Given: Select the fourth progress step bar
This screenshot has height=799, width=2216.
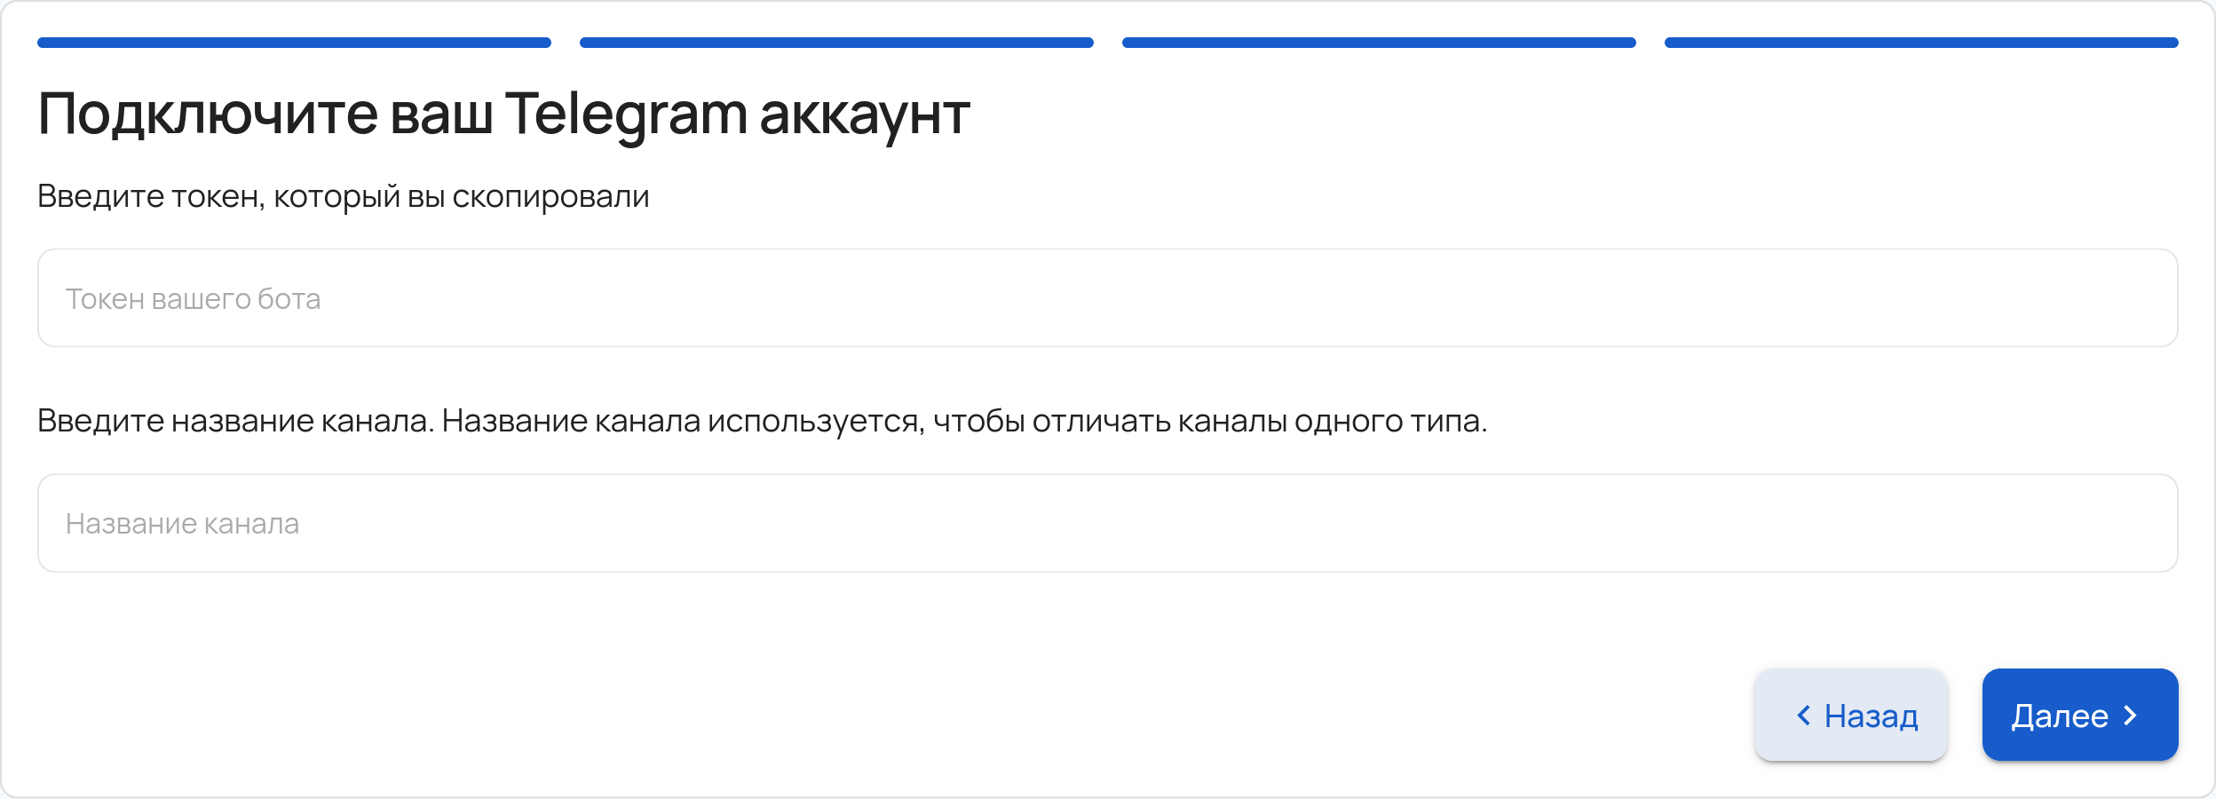Looking at the screenshot, I should (1921, 43).
